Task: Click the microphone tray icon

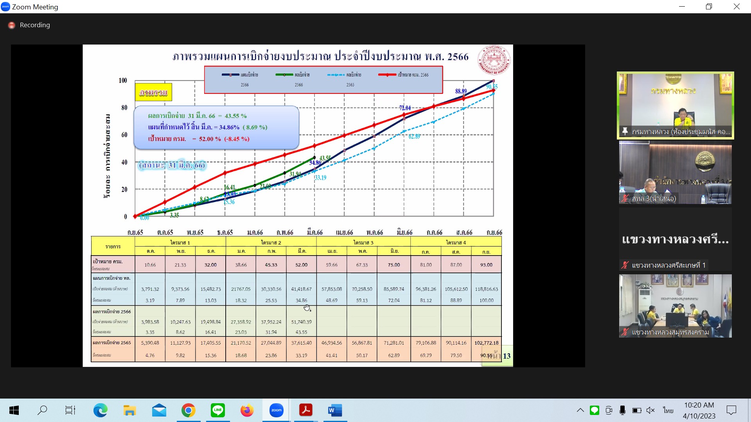Action: pos(622,410)
